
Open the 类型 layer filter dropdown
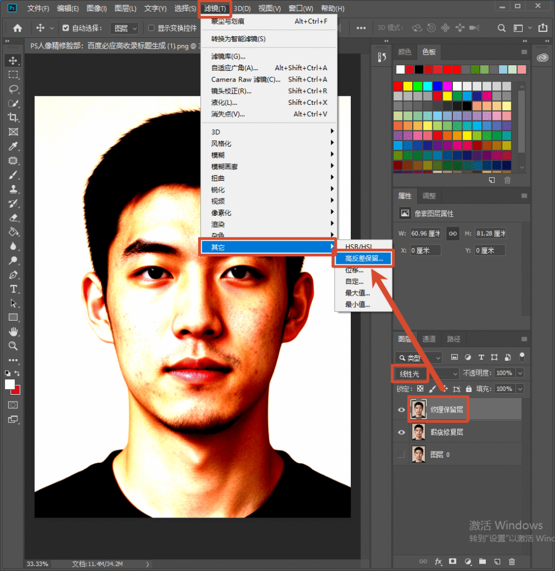[418, 357]
